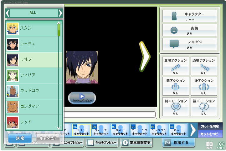Set 前アクション pre-action
This screenshot has height=151, width=226.
176,86
